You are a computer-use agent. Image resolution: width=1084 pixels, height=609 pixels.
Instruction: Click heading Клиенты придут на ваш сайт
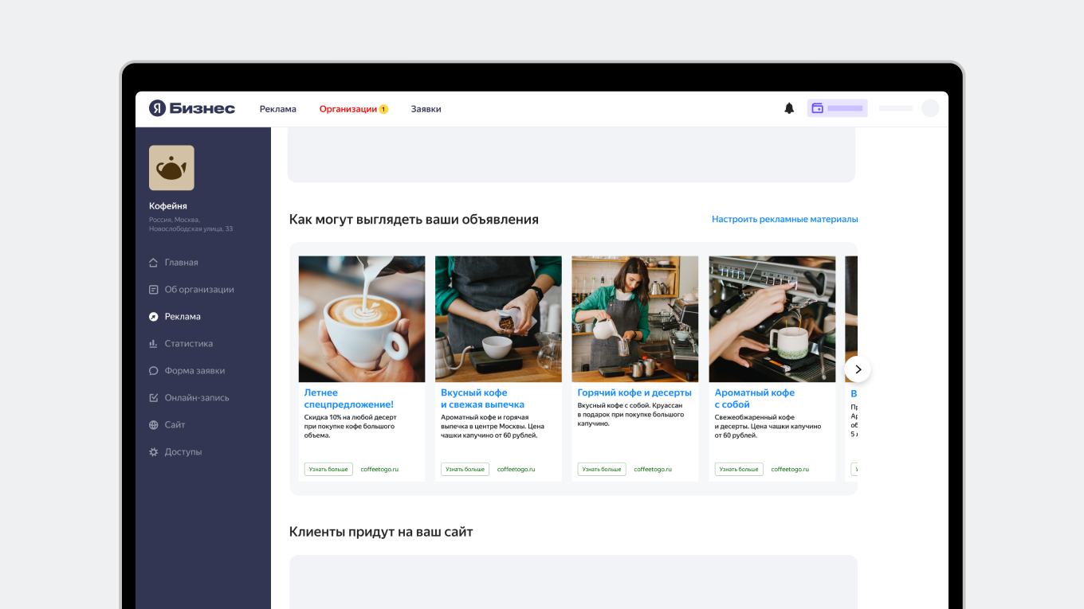click(x=381, y=532)
